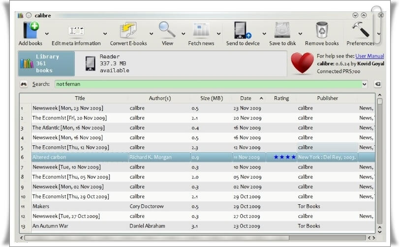Click the Save to disk icon
This screenshot has width=400, height=247.
(282, 30)
